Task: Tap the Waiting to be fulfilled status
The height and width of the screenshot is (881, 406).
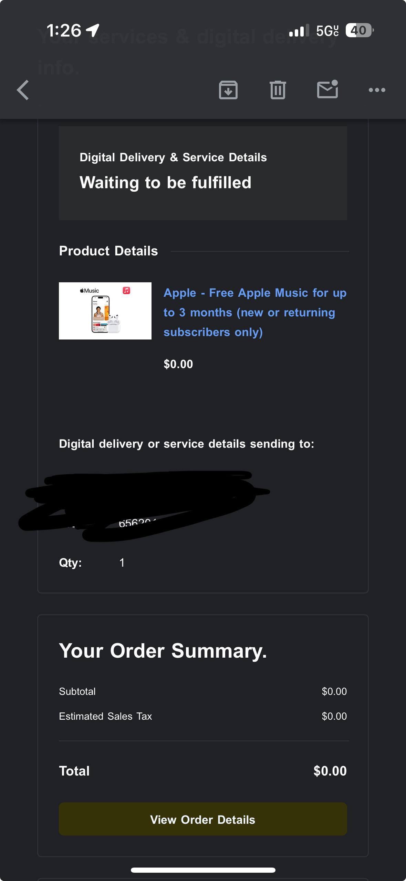Action: [166, 182]
